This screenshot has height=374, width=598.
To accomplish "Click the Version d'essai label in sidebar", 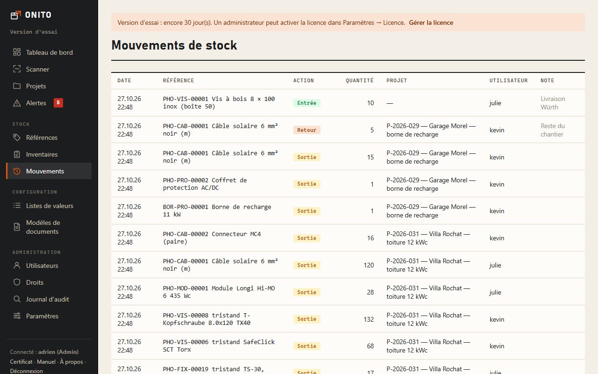I will [34, 32].
